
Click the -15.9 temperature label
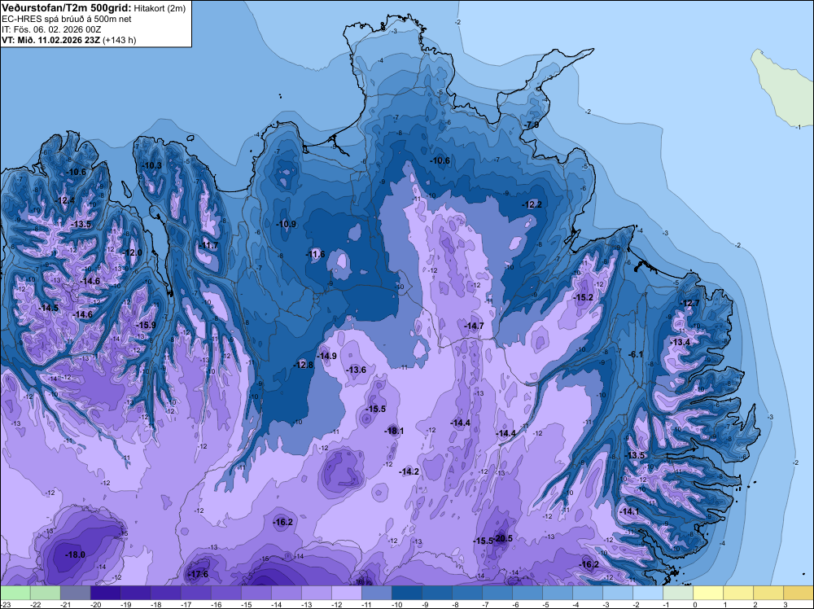[146, 325]
